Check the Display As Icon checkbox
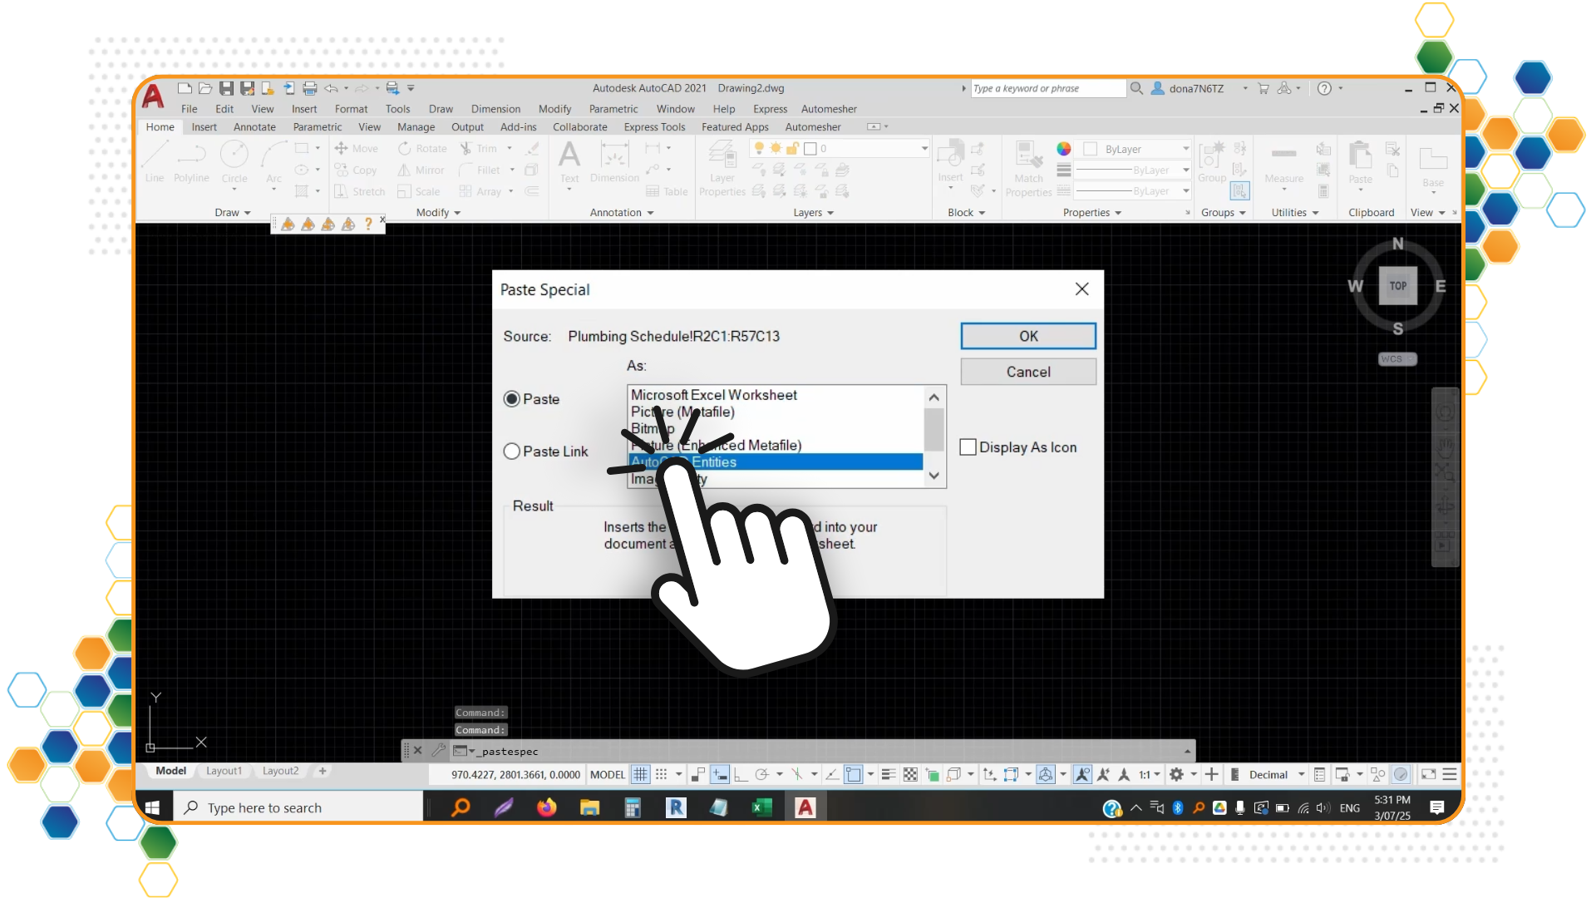The height and width of the screenshot is (898, 1596). pyautogui.click(x=968, y=447)
